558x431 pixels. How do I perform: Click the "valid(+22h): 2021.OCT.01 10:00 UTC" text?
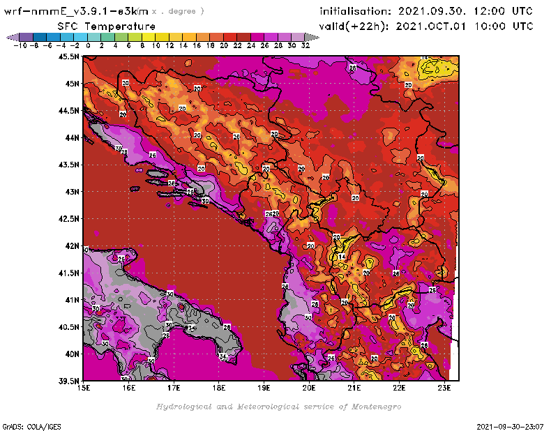[x=426, y=27]
